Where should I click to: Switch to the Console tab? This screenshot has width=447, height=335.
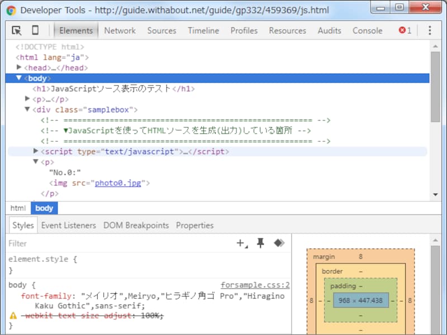coord(368,31)
